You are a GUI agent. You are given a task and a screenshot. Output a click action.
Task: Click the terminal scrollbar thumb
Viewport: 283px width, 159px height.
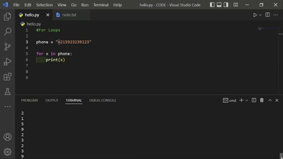point(281,156)
